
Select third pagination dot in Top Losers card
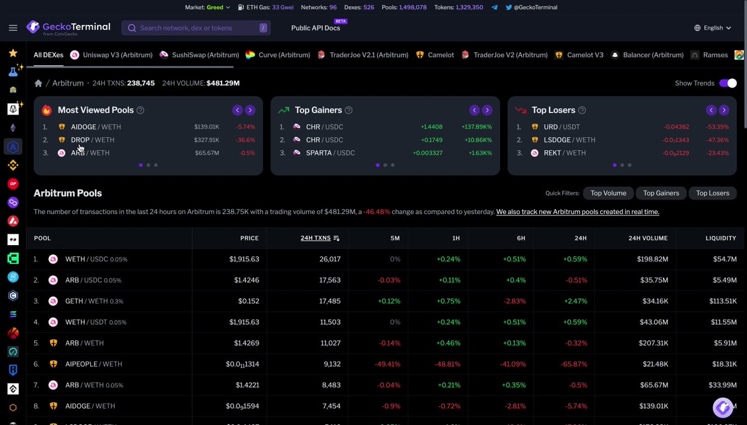[630, 165]
